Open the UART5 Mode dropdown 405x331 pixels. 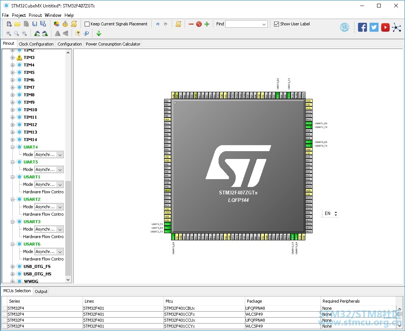[60, 170]
